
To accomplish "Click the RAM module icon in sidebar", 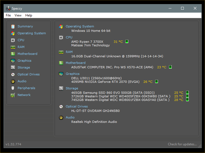I will coord(13,47).
